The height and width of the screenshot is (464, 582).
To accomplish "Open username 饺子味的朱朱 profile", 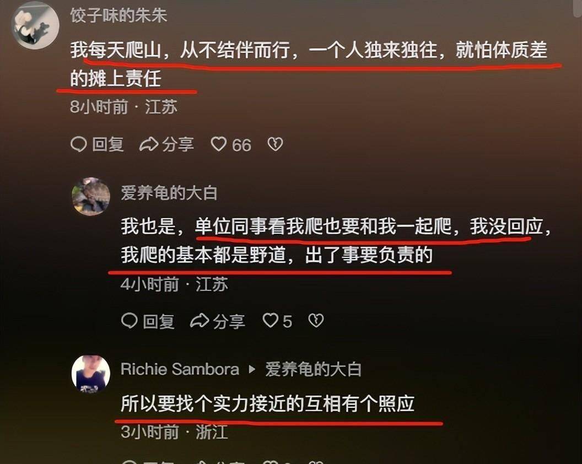I will (x=118, y=15).
